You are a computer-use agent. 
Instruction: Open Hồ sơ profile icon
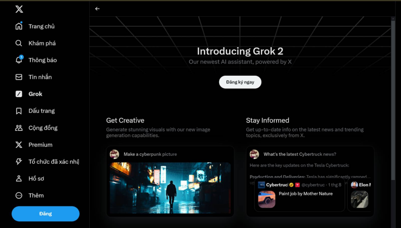(x=19, y=178)
